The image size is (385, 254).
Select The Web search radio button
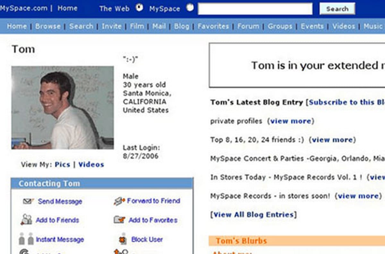coord(139,7)
